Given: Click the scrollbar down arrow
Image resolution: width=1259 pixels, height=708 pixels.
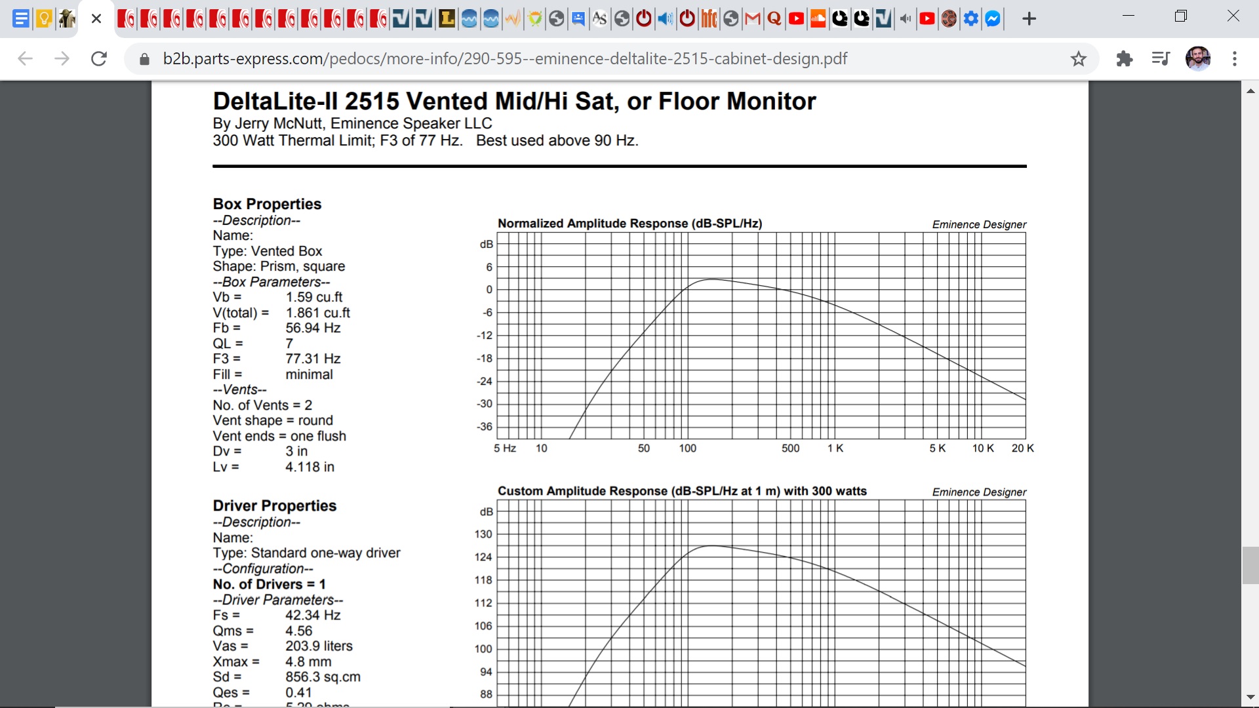Looking at the screenshot, I should coord(1250,698).
